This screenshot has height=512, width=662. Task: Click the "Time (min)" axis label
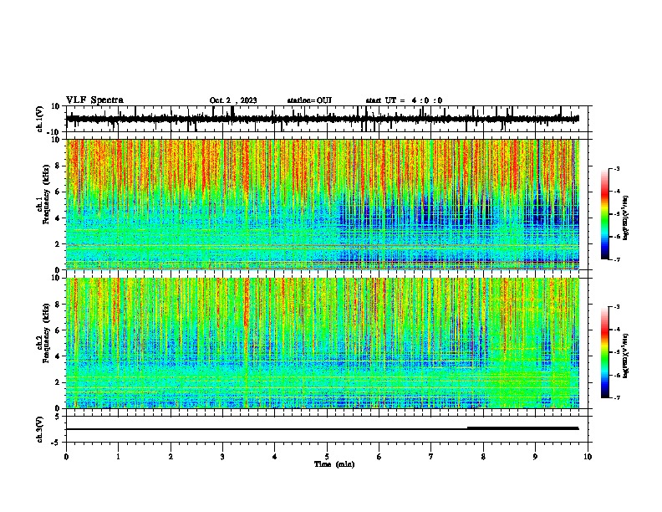[334, 464]
